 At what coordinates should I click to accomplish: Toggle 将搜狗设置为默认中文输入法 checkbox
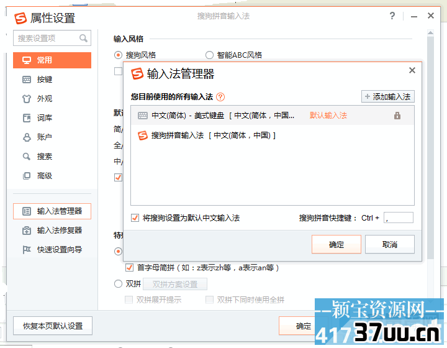tap(135, 218)
